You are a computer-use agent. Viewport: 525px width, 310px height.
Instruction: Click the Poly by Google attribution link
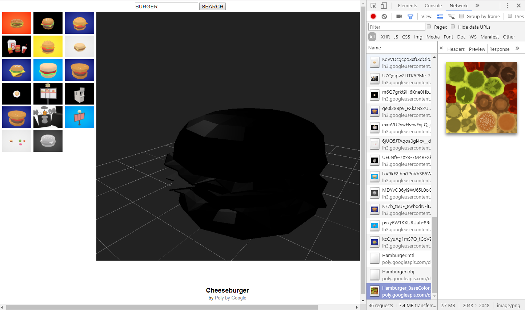point(231,298)
